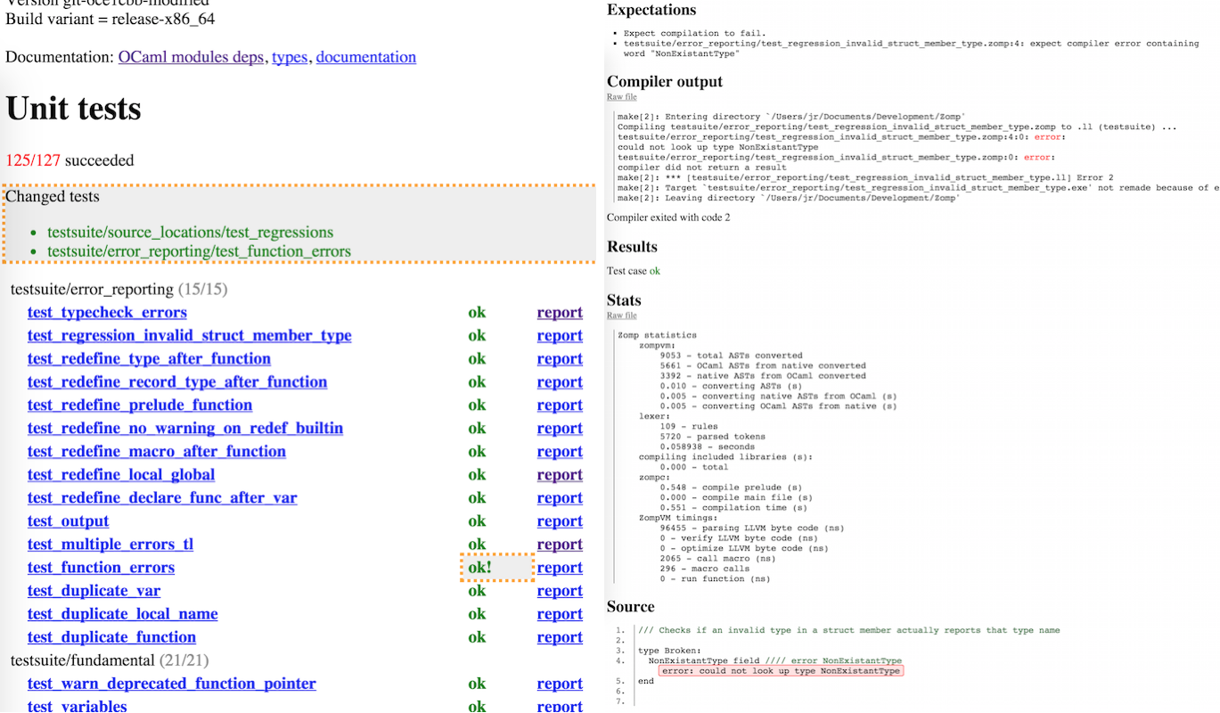Image resolution: width=1220 pixels, height=713 pixels.
Task: Open the test_typecheck_errors test link
Action: point(107,313)
